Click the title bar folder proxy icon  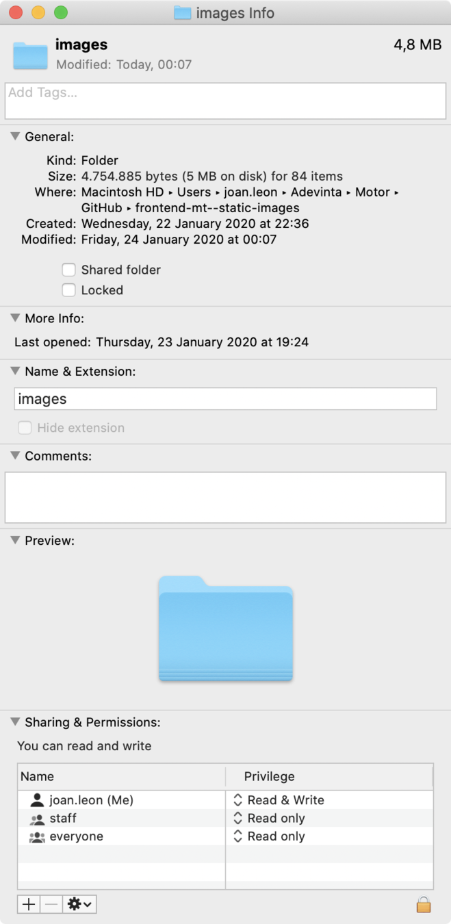[x=182, y=12]
